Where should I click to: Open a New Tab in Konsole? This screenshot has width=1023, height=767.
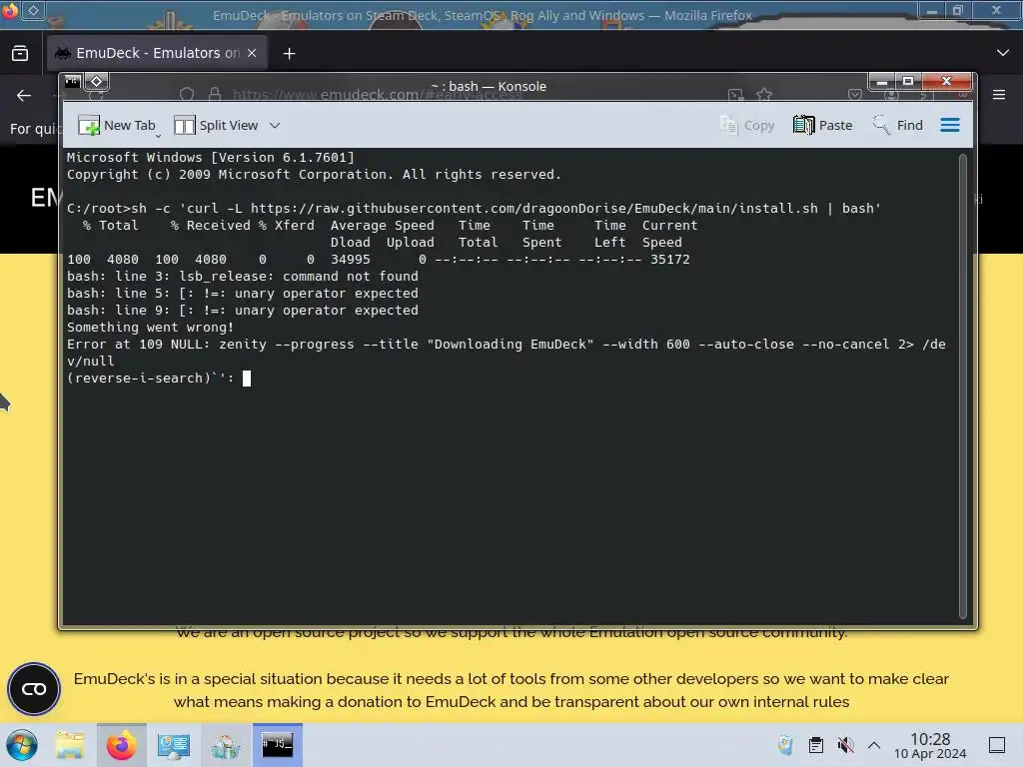[117, 125]
